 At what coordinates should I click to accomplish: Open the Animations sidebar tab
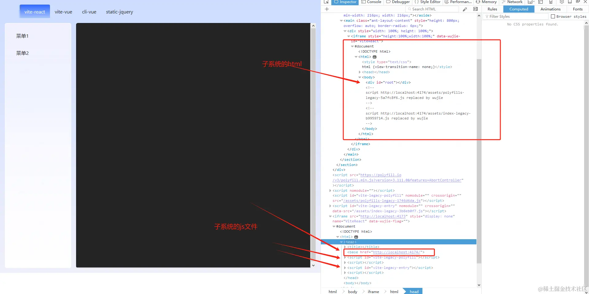pos(550,9)
